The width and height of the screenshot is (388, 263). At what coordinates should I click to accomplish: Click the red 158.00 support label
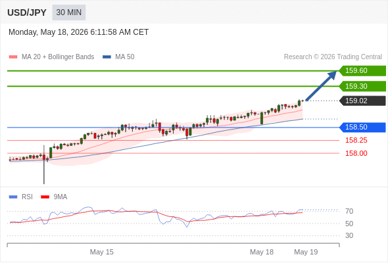[x=356, y=153]
